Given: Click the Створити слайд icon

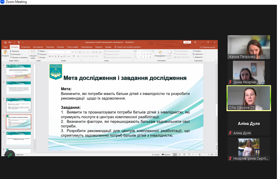Looking at the screenshot, I should tap(33, 52).
